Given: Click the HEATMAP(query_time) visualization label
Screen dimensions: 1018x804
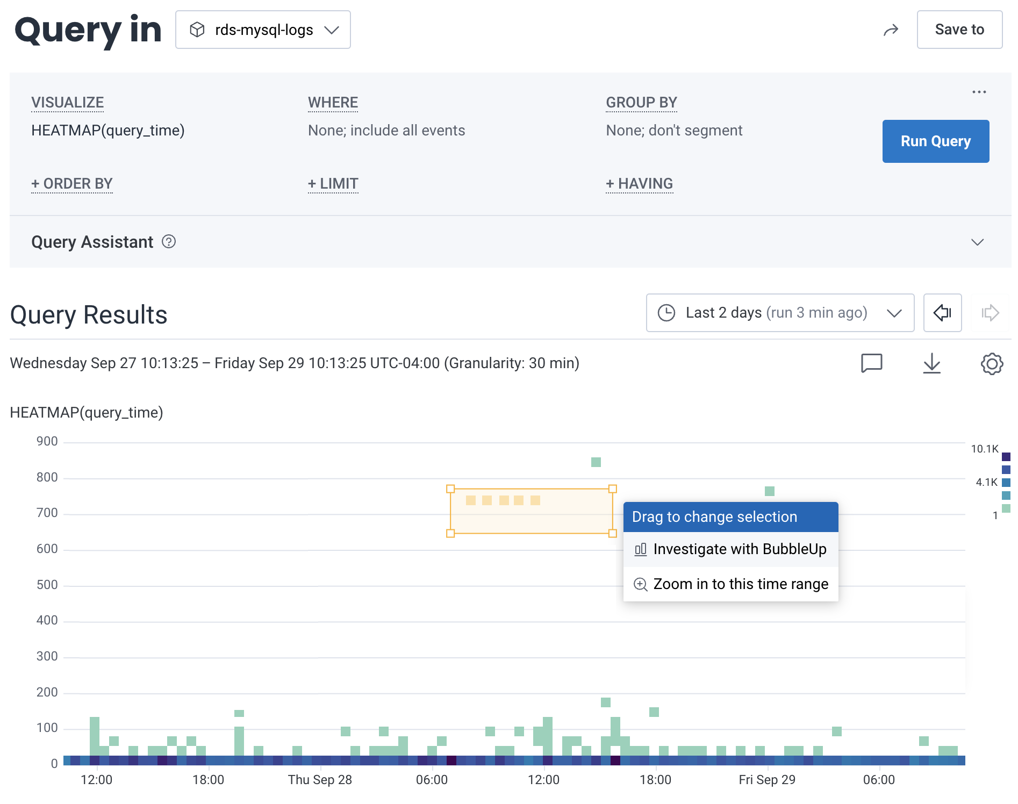Looking at the screenshot, I should 108,130.
